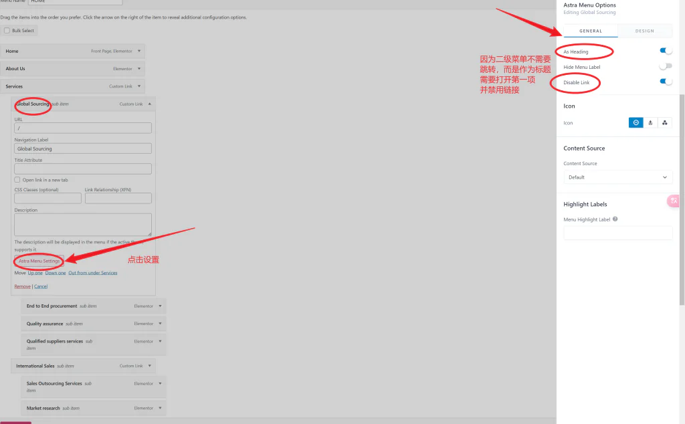Viewport: 685px width, 424px height.
Task: Expand the Home menu item arrow
Action: [x=139, y=51]
